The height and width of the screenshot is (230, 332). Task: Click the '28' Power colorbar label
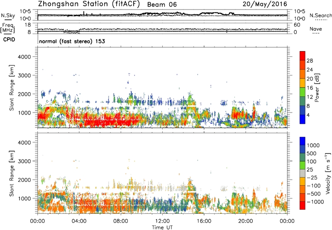click(310, 61)
